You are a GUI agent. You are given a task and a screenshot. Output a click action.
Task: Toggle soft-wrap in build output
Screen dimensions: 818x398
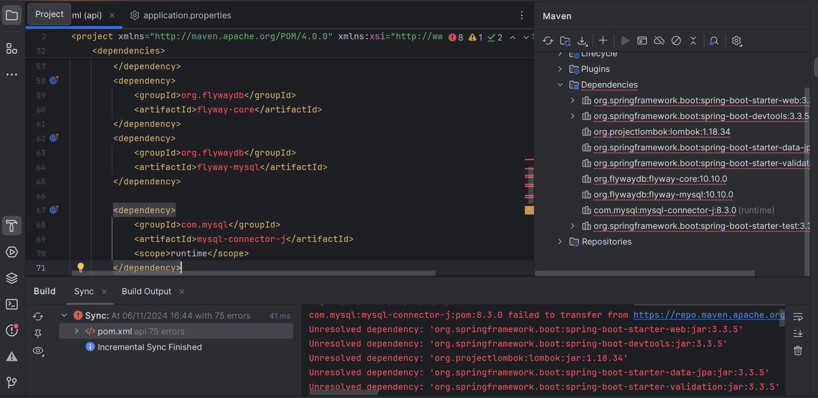[x=798, y=316]
